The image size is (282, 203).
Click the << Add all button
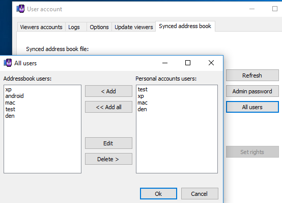coord(108,107)
